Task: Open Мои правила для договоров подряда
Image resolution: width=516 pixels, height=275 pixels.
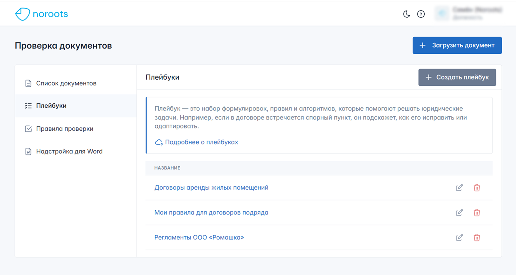Action: (x=211, y=212)
